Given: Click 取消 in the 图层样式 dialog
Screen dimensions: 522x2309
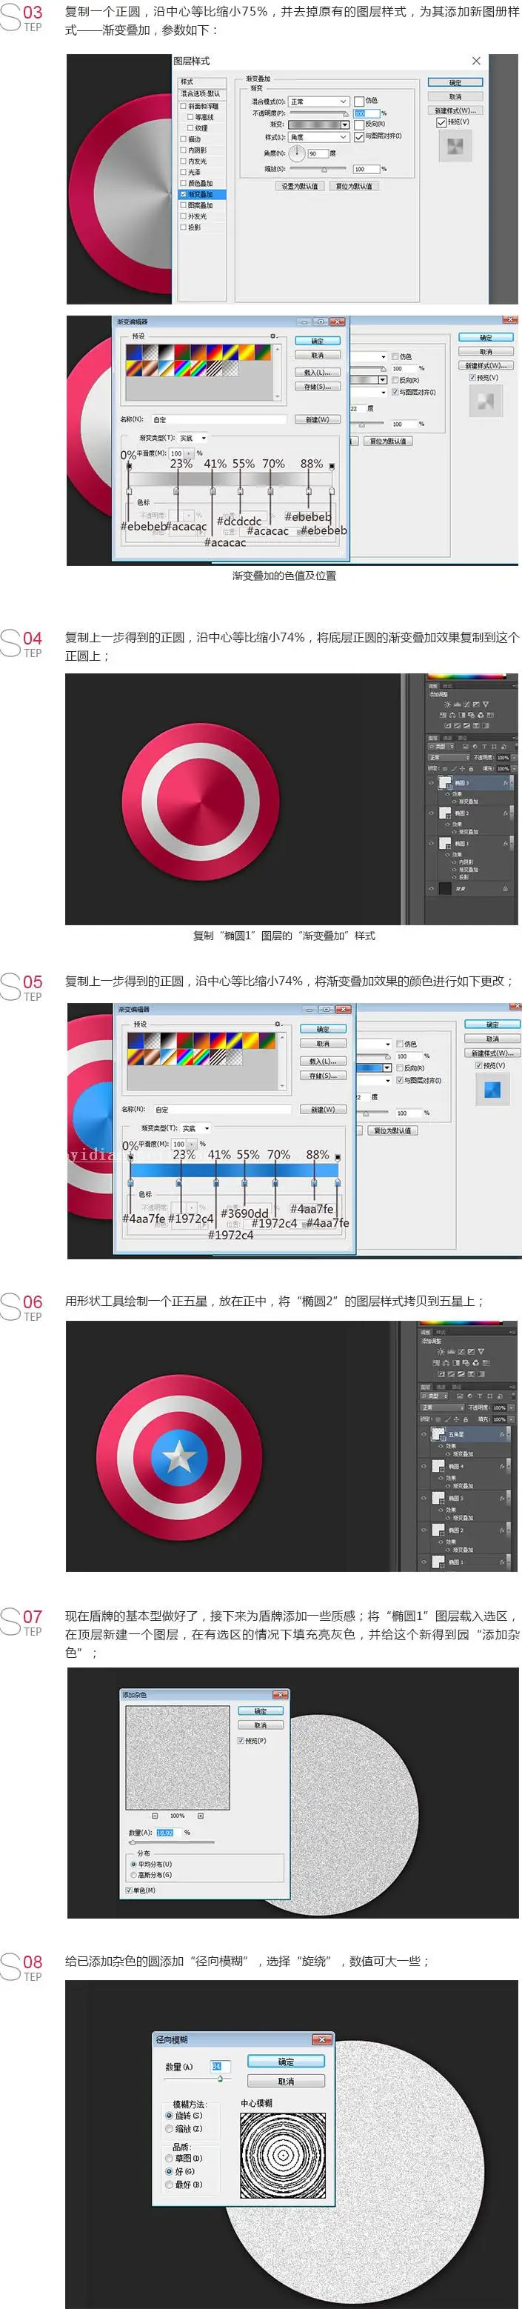Looking at the screenshot, I should click(x=456, y=96).
